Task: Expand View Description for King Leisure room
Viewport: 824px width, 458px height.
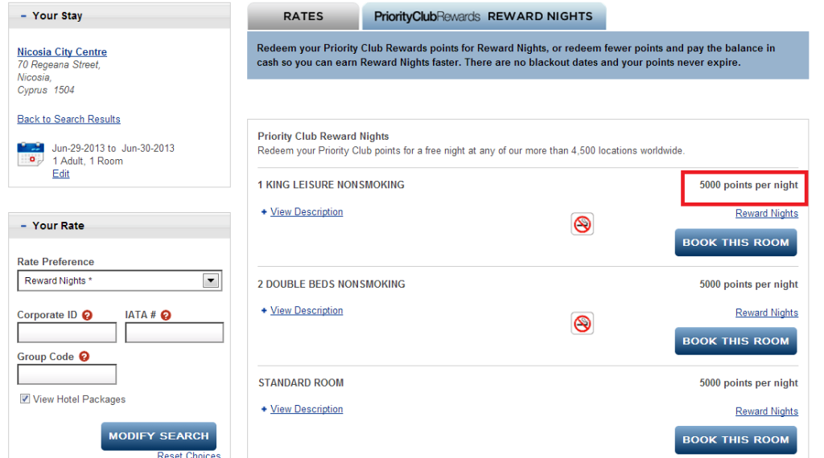Action: (306, 212)
